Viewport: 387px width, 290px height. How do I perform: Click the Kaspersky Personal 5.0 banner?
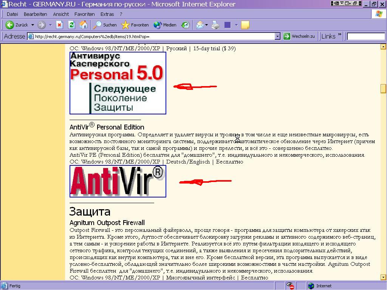118,83
